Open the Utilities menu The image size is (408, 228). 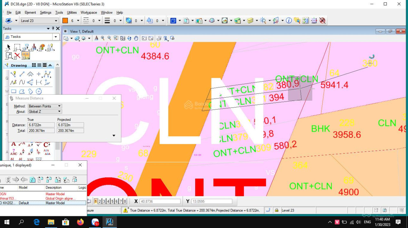click(x=72, y=12)
